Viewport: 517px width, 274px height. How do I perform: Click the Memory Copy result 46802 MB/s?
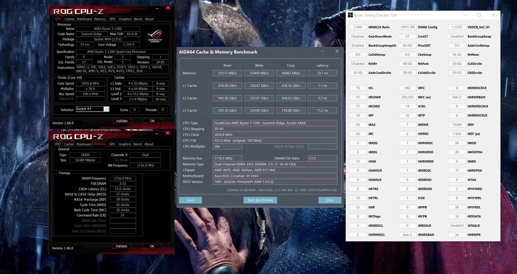291,73
